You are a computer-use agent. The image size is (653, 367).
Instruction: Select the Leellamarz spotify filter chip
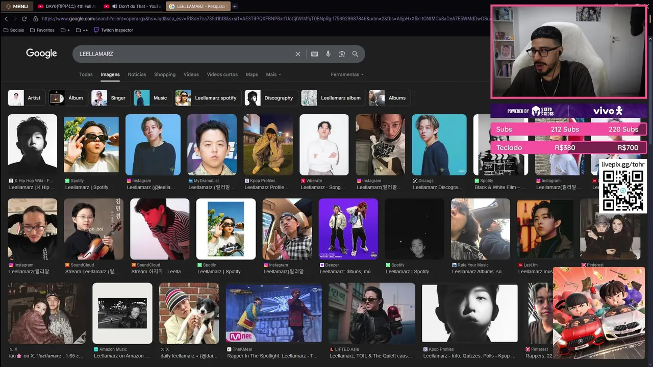point(208,98)
